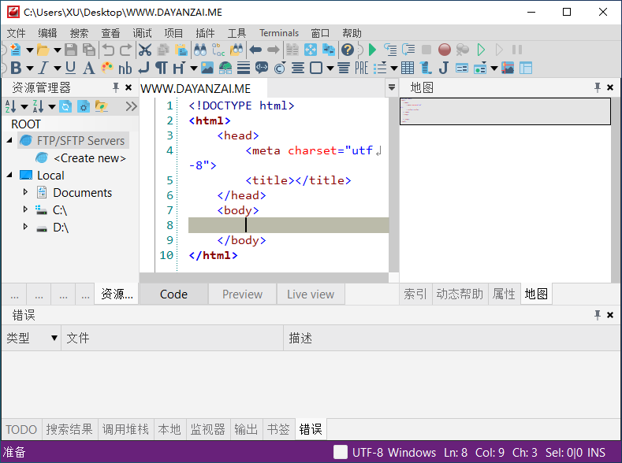Click the Undo arrow icon

(108, 50)
